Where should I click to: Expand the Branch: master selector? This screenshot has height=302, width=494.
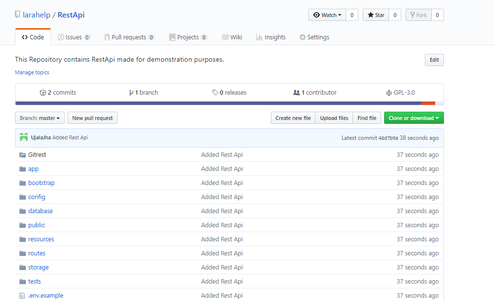click(x=40, y=118)
